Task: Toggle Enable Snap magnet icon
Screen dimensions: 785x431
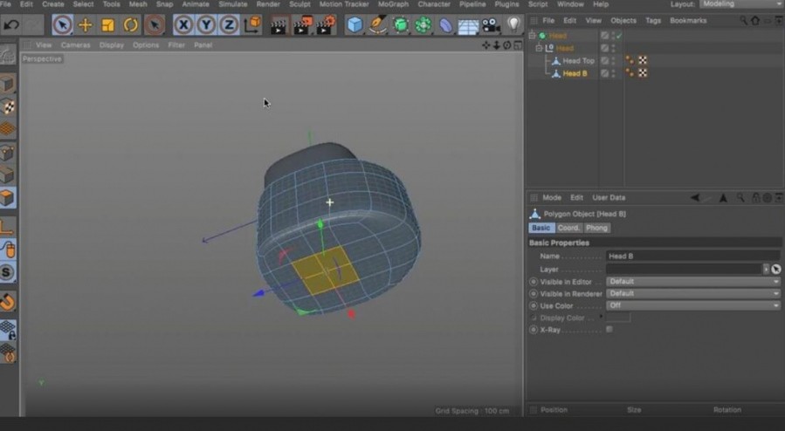Action: click(8, 302)
